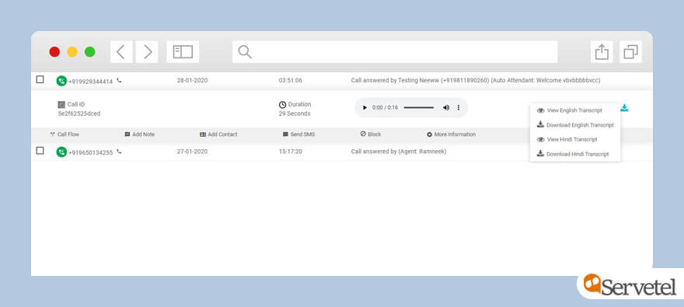
Task: Click the time 15:17:20
Action: pos(291,152)
